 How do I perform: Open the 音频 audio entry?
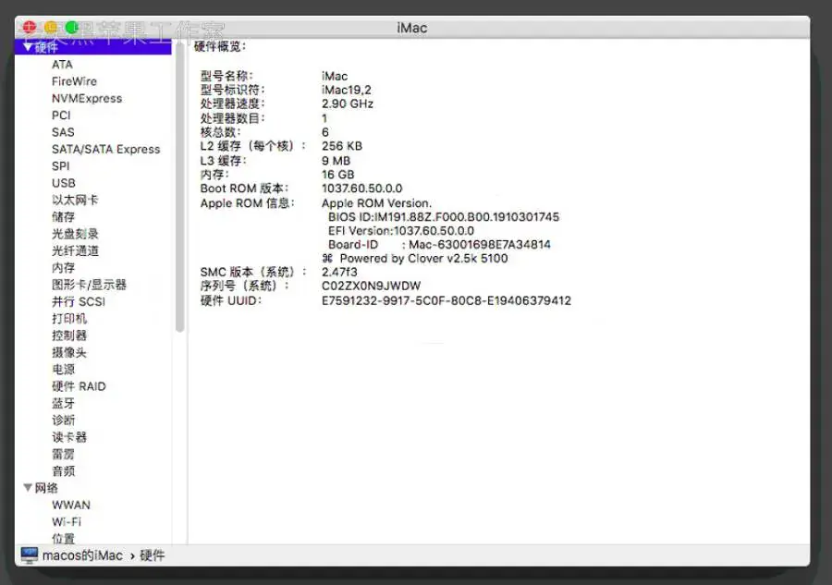tap(63, 471)
